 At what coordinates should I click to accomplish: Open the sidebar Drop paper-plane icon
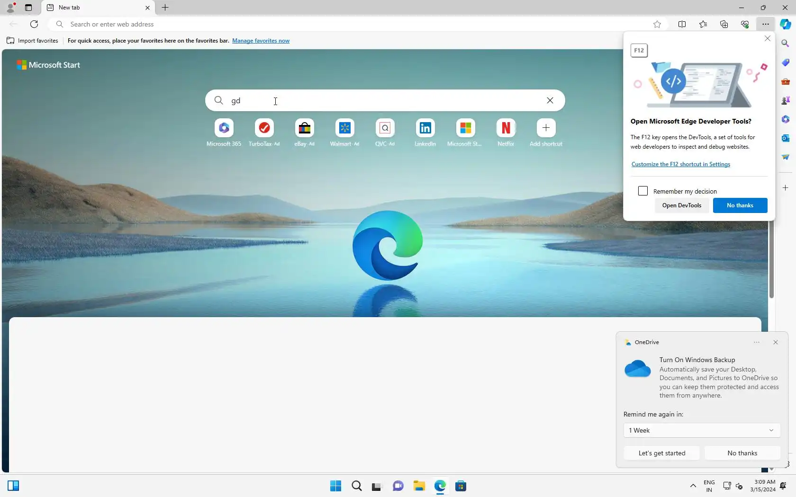coord(786,157)
